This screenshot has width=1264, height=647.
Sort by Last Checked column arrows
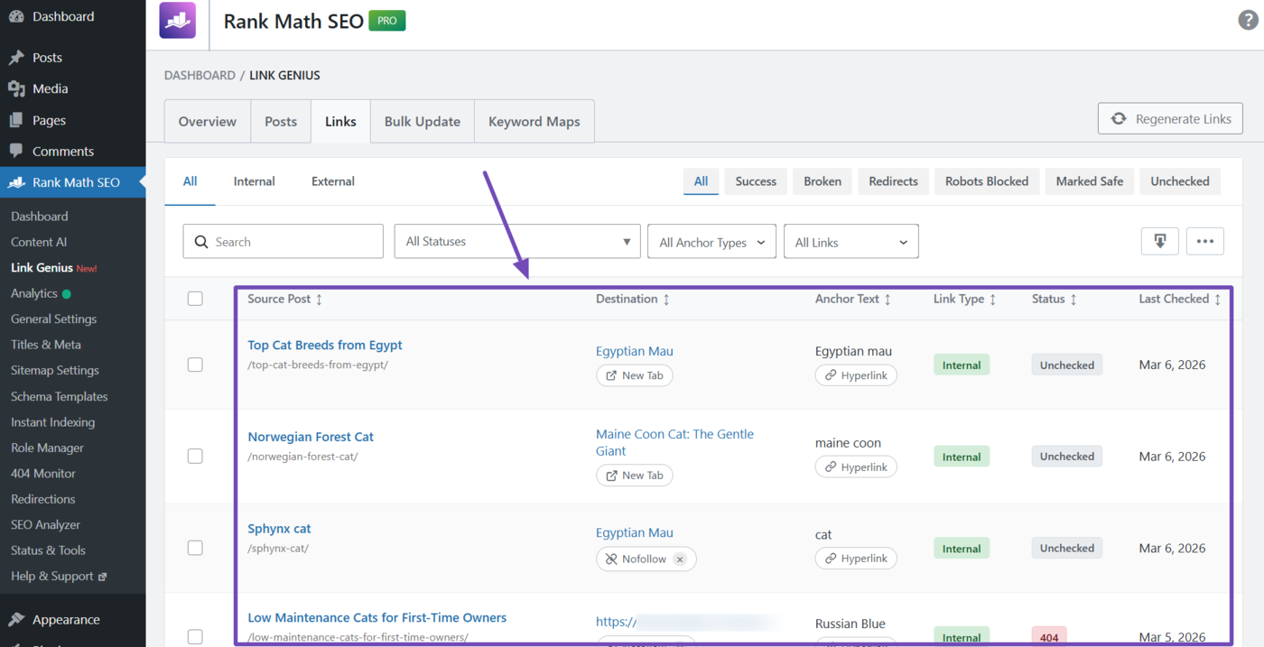[x=1217, y=300]
